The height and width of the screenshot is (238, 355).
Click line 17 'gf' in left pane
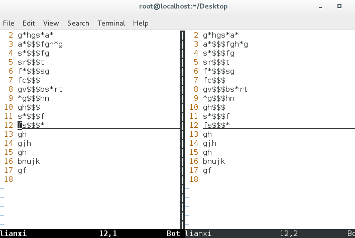coord(22,170)
